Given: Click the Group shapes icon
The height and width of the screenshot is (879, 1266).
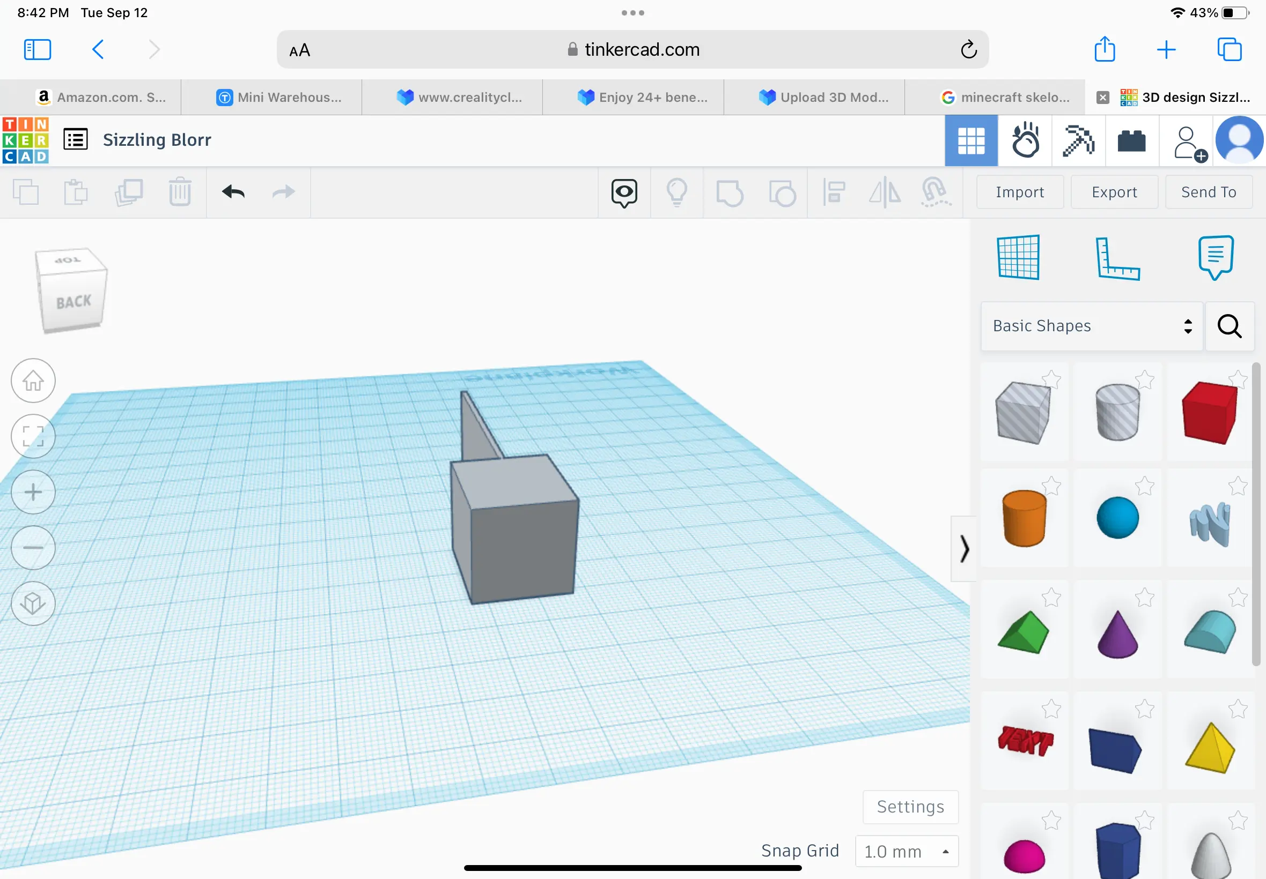Looking at the screenshot, I should [x=729, y=193].
